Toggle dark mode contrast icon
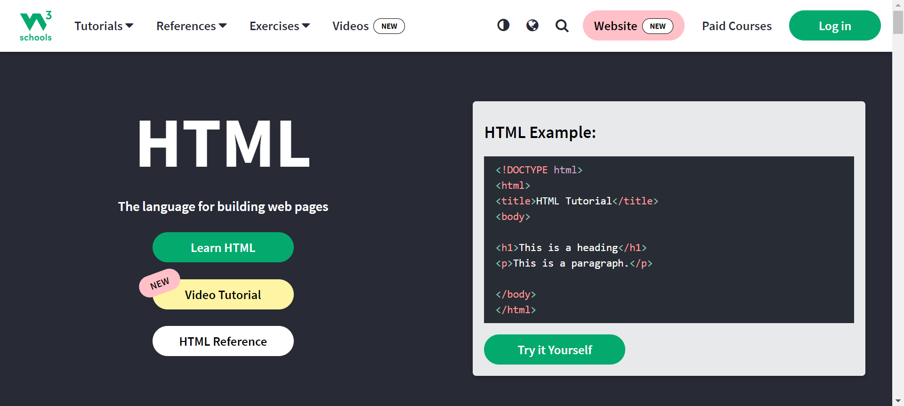 (x=503, y=25)
